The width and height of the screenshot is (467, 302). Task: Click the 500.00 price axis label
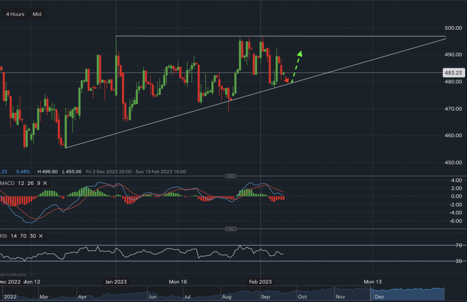[x=453, y=28]
